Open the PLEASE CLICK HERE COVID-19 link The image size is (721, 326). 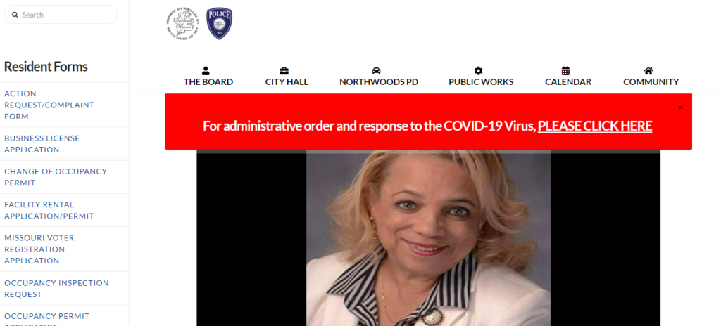click(x=594, y=126)
